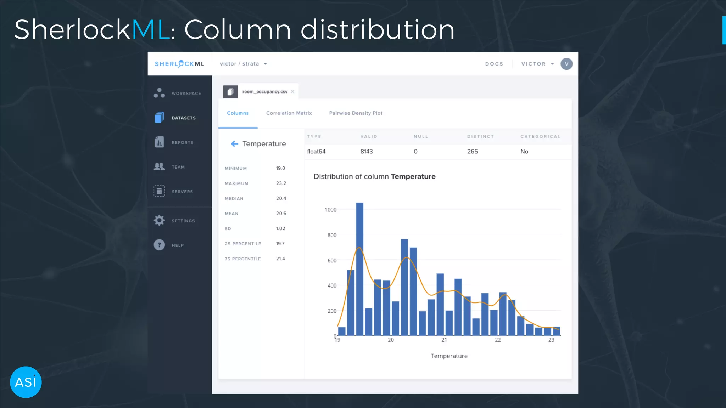Click the user avatar V circle
Image resolution: width=726 pixels, height=408 pixels.
566,64
